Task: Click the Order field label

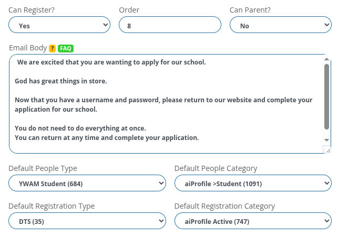Action: tap(129, 10)
